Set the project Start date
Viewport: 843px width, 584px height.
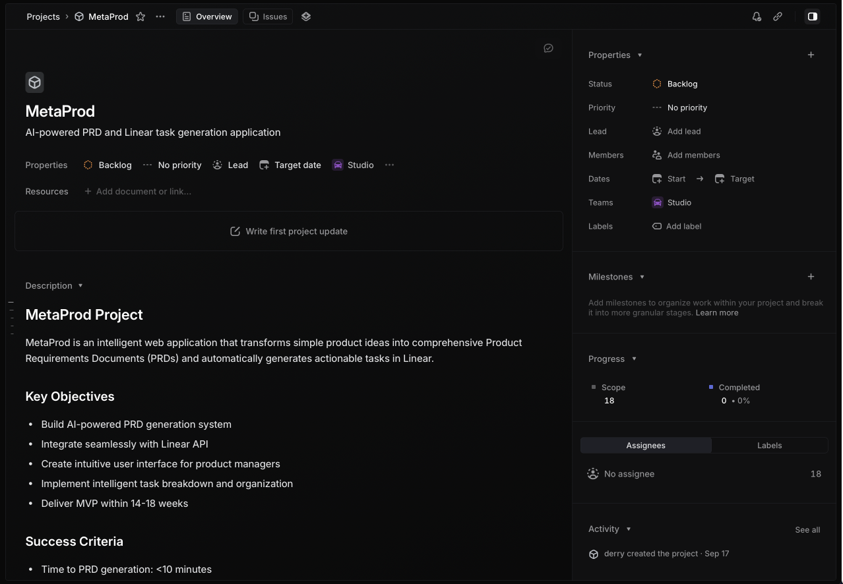(669, 179)
